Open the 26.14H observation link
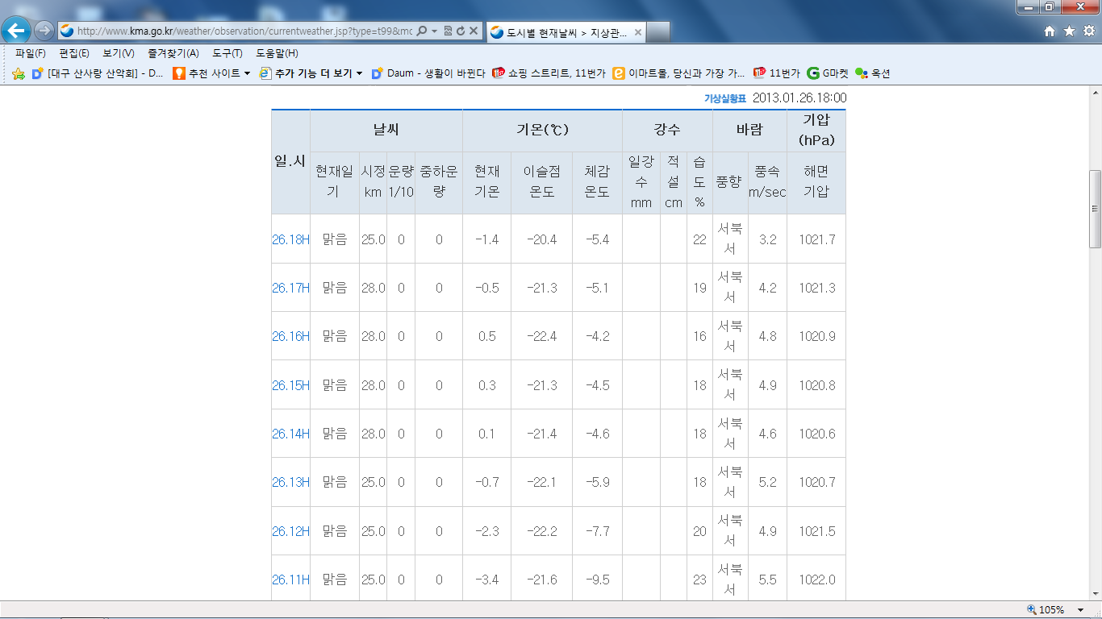The image size is (1102, 619). click(290, 434)
